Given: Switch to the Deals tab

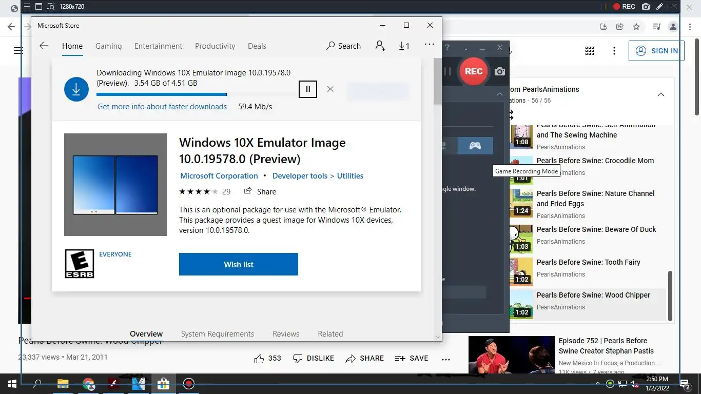Looking at the screenshot, I should 257,46.
